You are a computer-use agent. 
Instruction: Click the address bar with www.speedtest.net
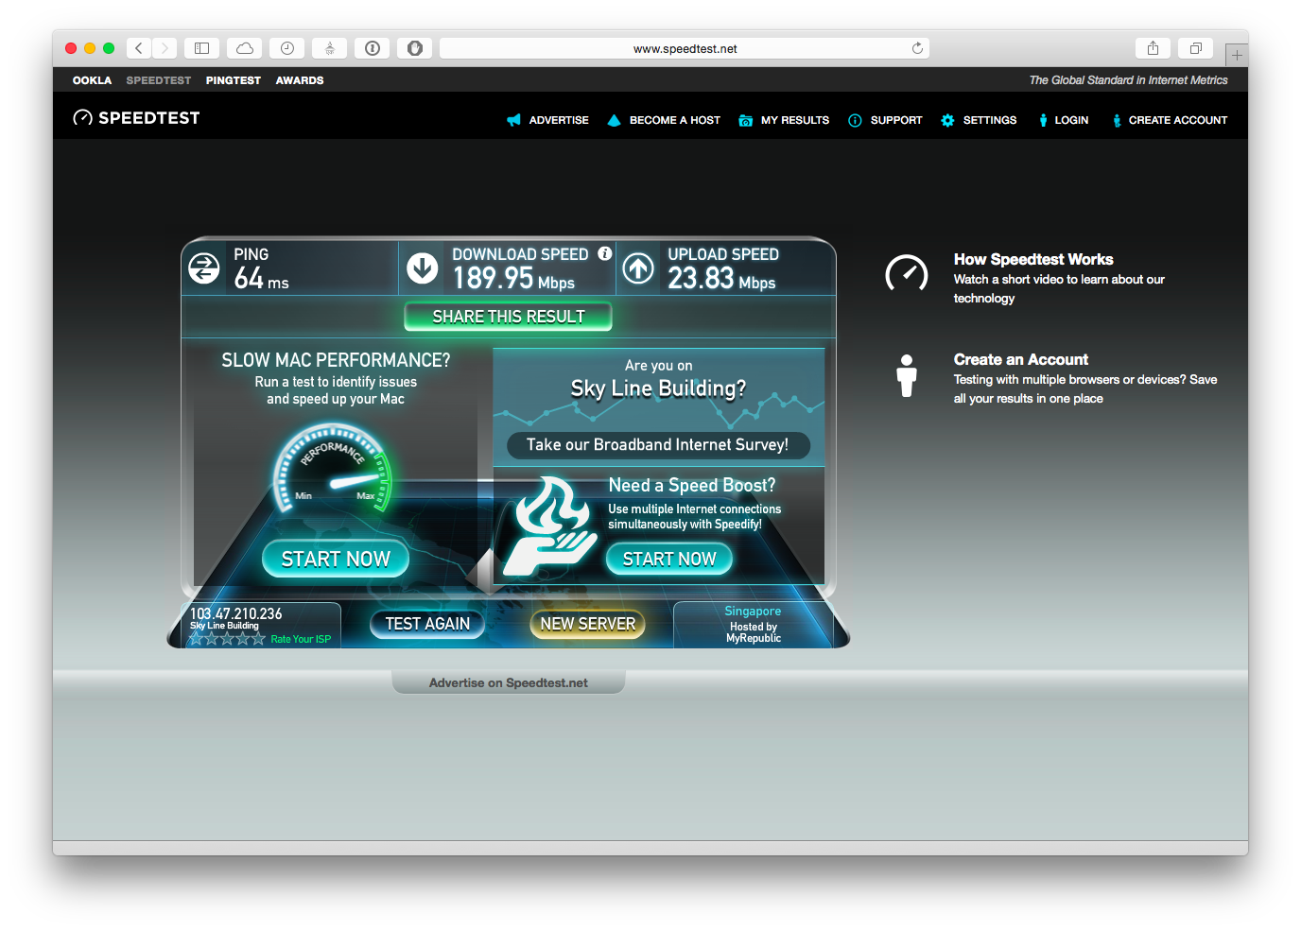(x=685, y=48)
